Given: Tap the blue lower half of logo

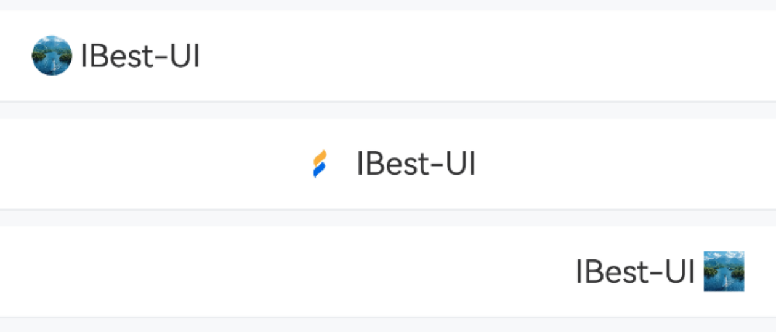Looking at the screenshot, I should pyautogui.click(x=319, y=170).
